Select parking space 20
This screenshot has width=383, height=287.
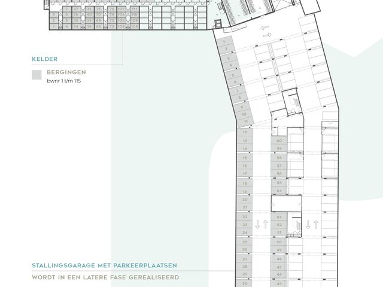pos(245,199)
